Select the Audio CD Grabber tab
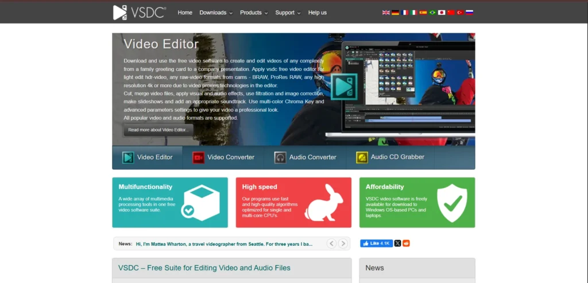Viewport: 588px width, 283px height. click(x=390, y=157)
